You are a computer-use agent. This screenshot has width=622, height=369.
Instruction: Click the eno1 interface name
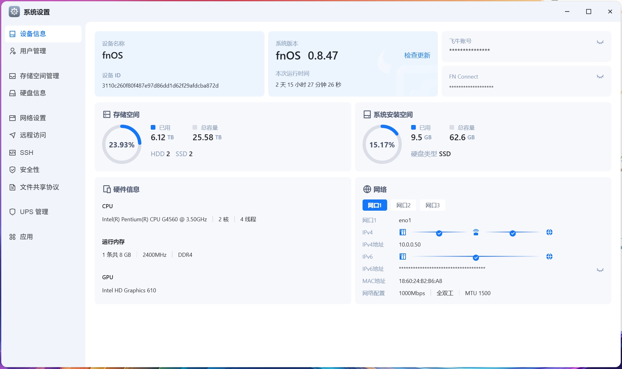(405, 220)
